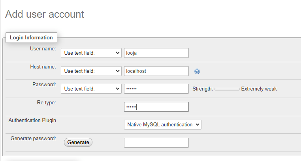Image resolution: width=301 pixels, height=161 pixels.
Task: Click the 'Host name:' label
Action: [x=43, y=67]
